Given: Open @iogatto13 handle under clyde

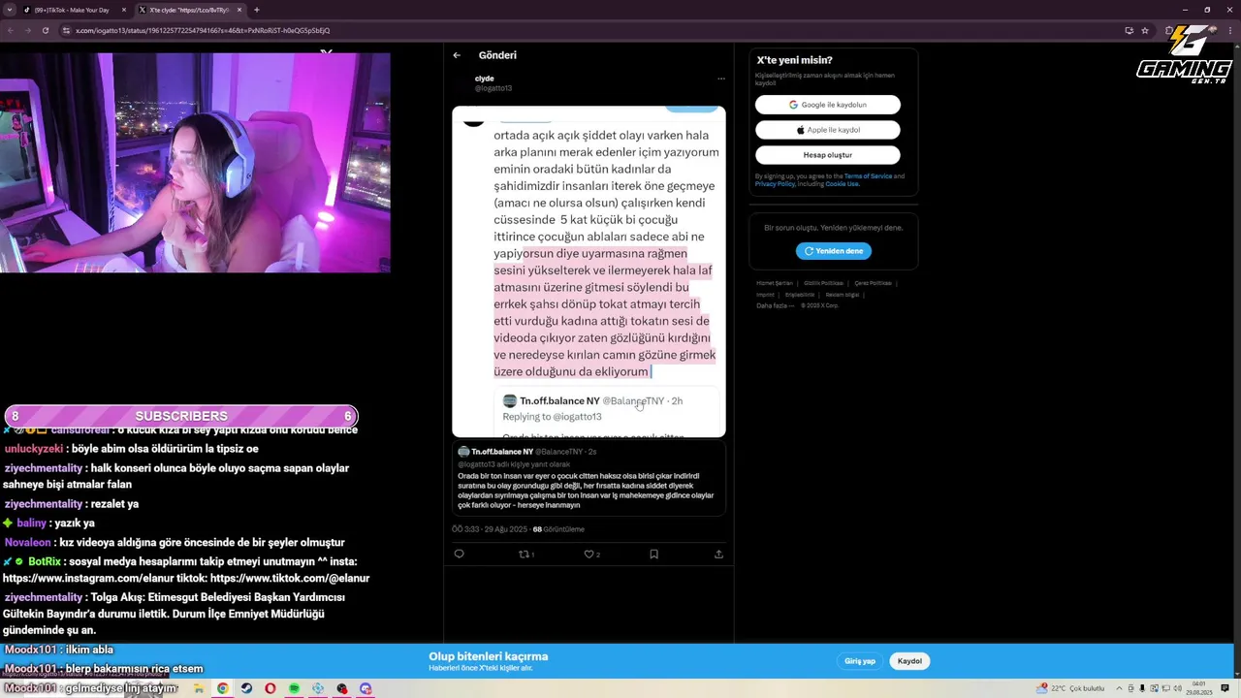Looking at the screenshot, I should tap(493, 88).
